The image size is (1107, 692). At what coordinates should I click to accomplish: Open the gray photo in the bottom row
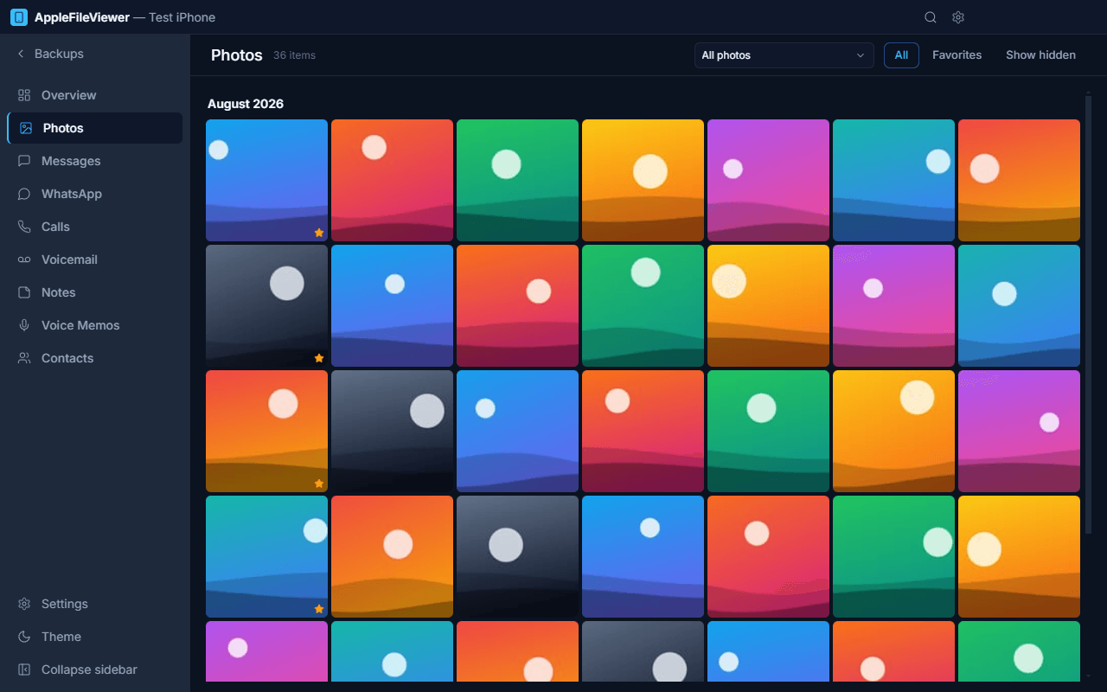pyautogui.click(x=643, y=651)
